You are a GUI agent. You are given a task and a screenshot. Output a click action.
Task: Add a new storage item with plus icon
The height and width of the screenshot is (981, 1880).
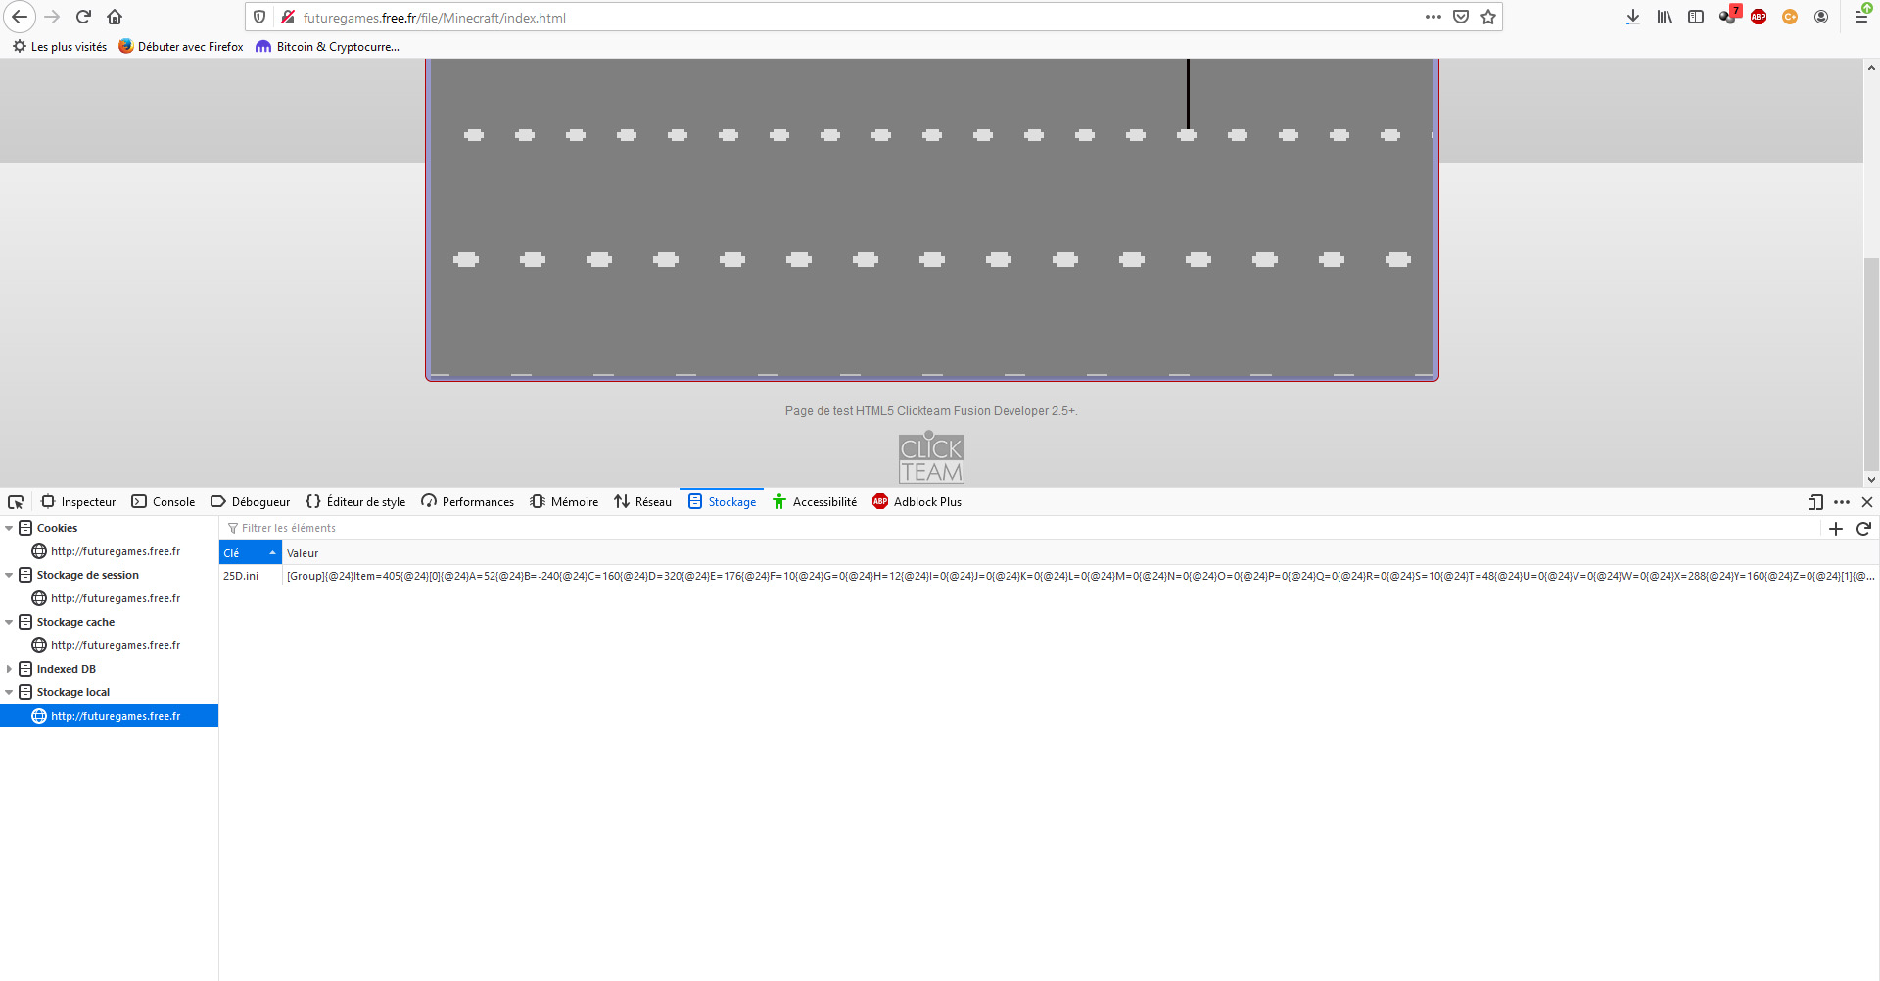1836,529
